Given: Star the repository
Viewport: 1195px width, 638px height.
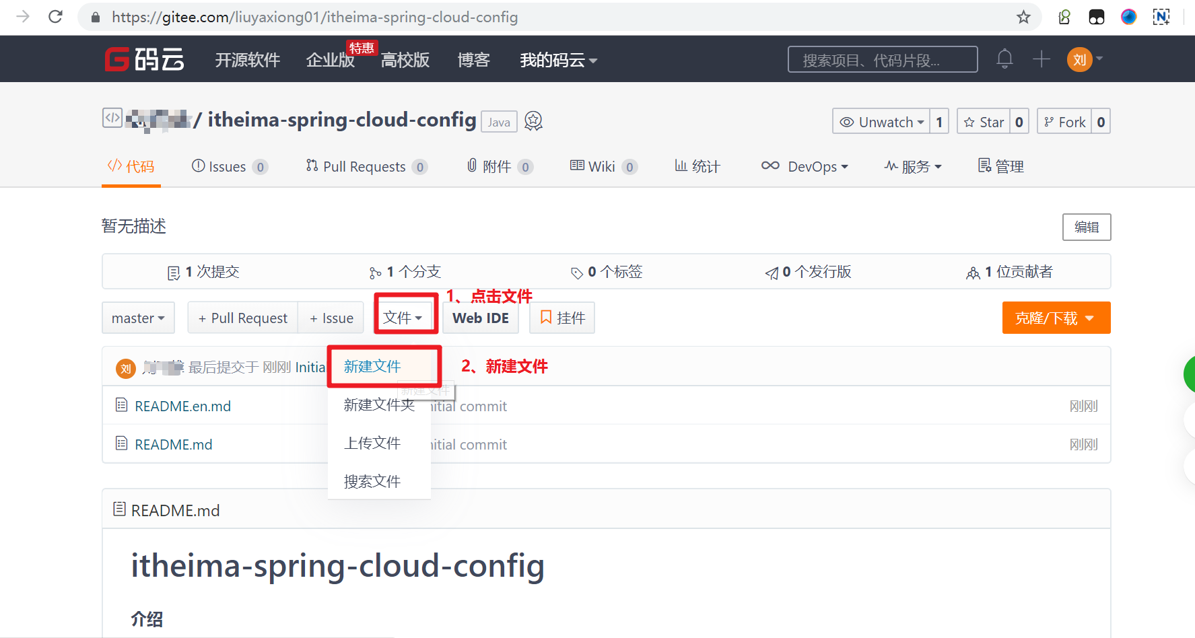Looking at the screenshot, I should 984,122.
